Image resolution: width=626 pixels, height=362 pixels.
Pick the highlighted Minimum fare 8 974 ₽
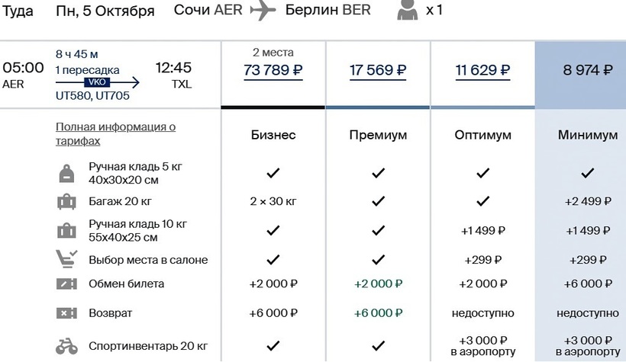click(x=587, y=71)
